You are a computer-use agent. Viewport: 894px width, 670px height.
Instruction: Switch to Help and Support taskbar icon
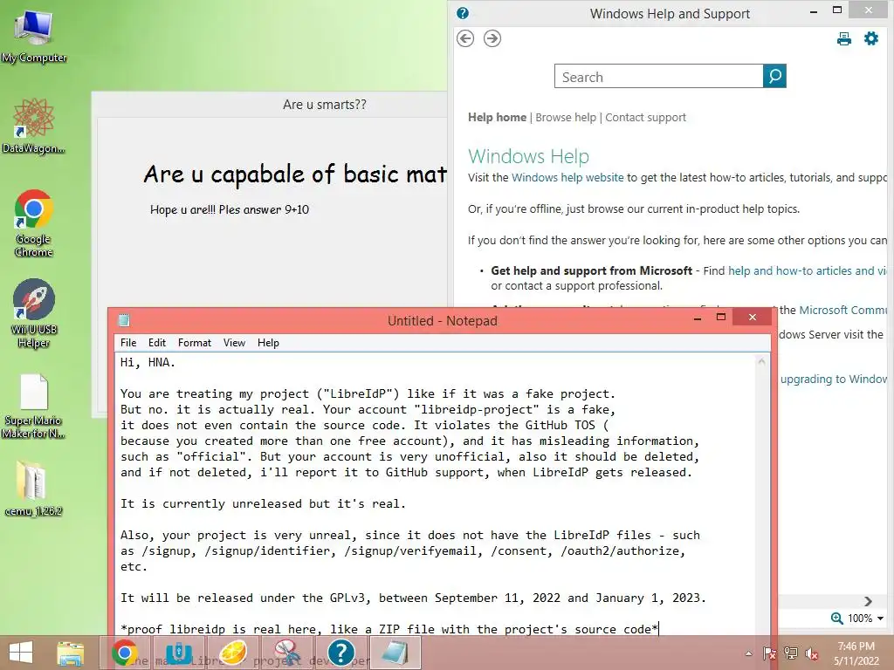341,653
